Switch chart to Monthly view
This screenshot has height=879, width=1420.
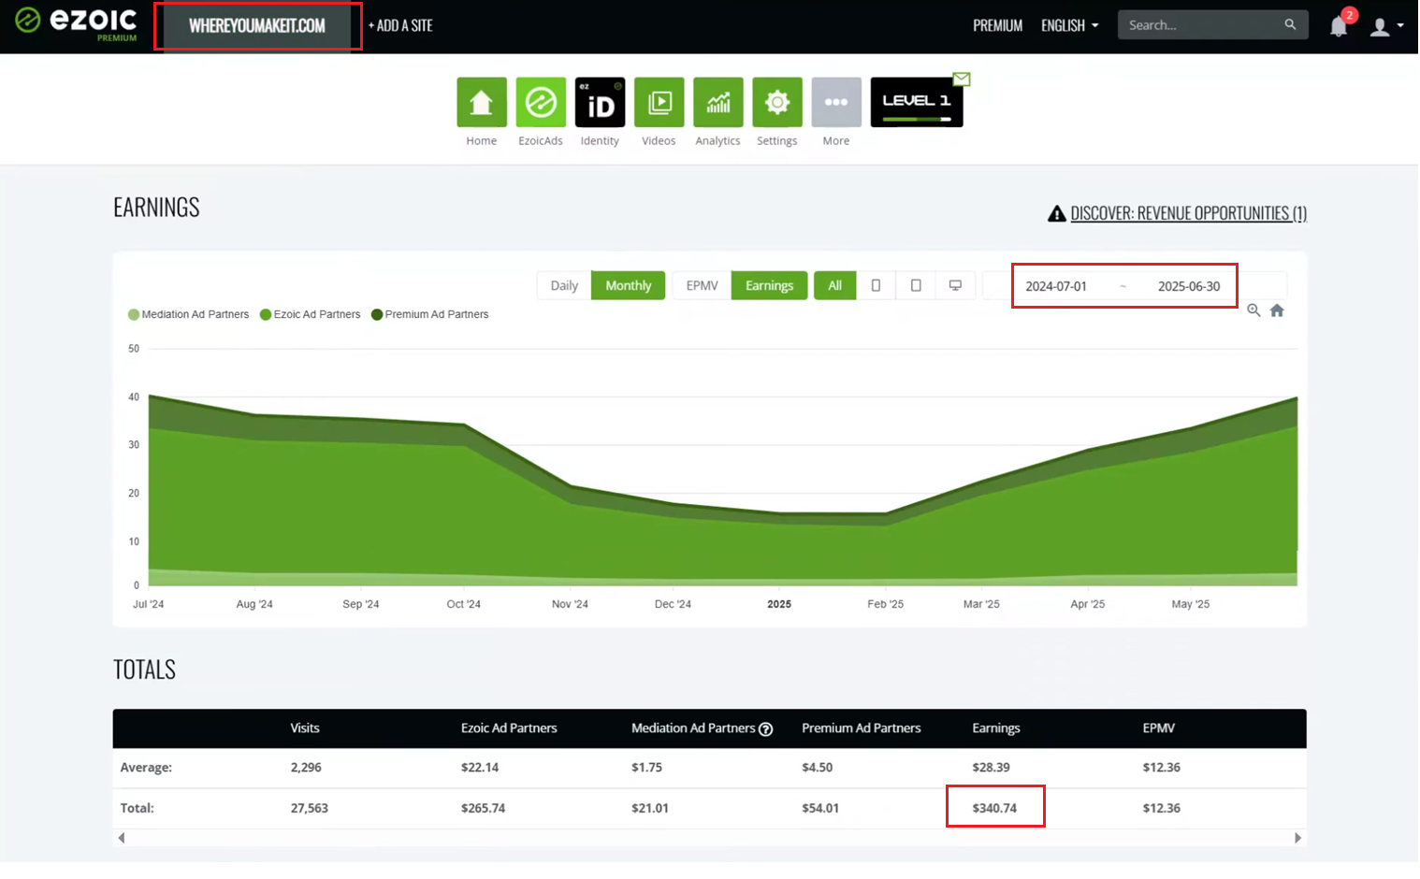(629, 285)
